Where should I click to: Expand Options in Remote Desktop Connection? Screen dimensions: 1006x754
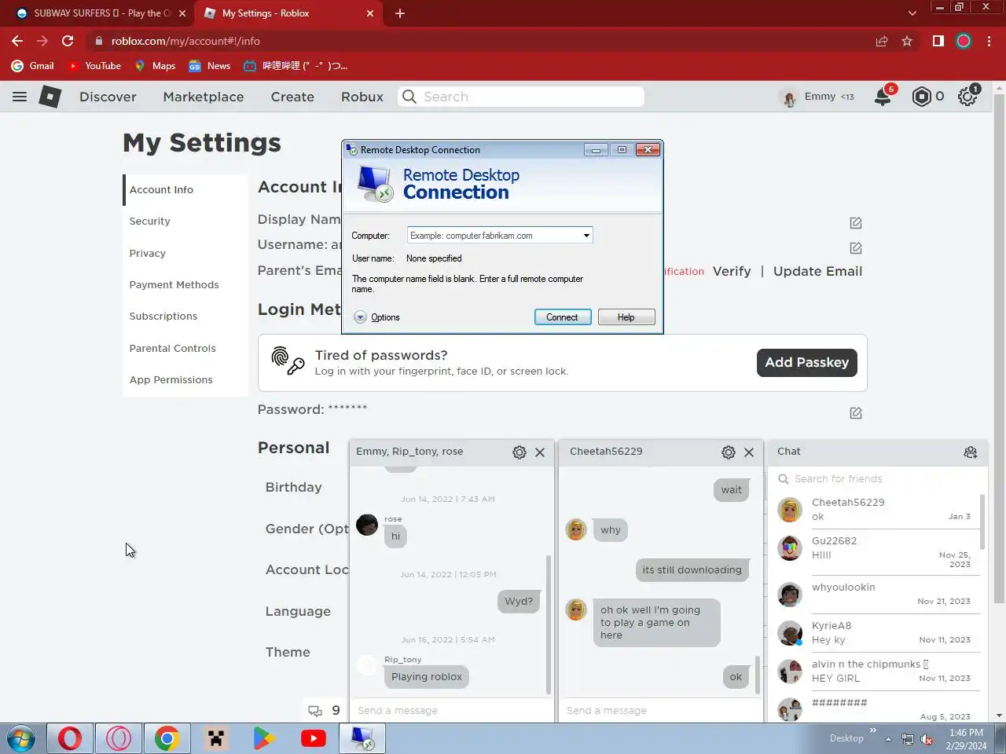376,317
